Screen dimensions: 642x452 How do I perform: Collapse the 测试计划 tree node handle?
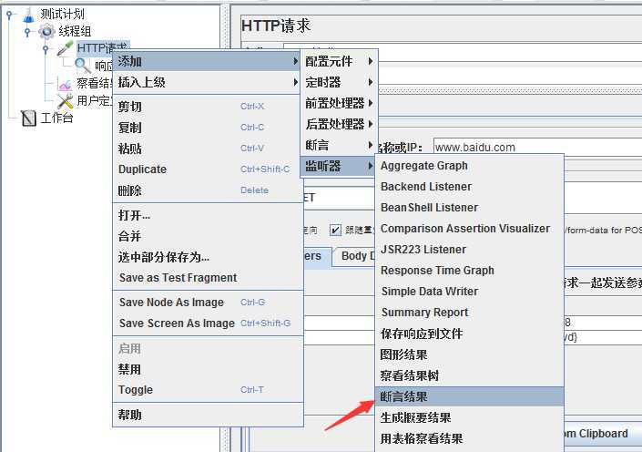(x=9, y=15)
